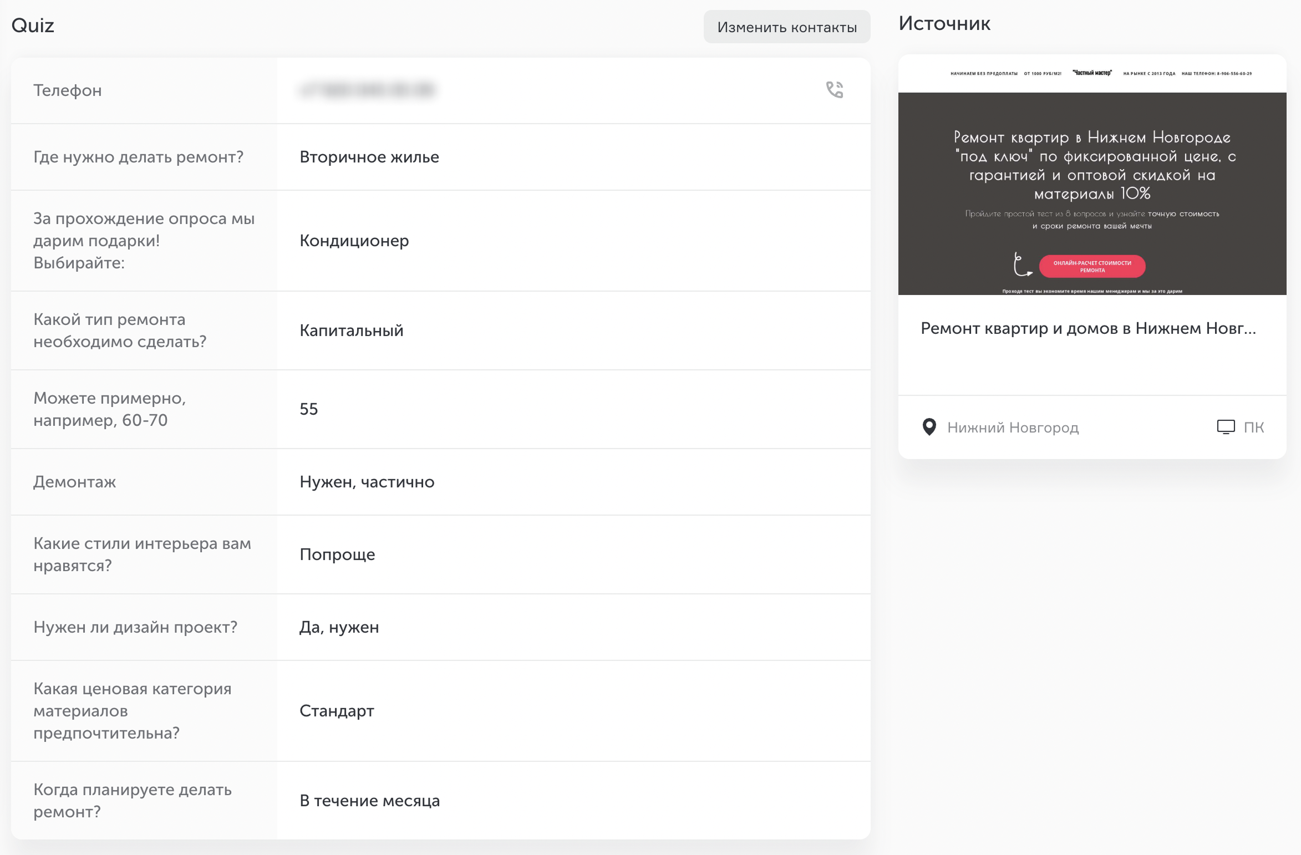Select the Попроще answer
Image resolution: width=1301 pixels, height=855 pixels.
coord(337,554)
